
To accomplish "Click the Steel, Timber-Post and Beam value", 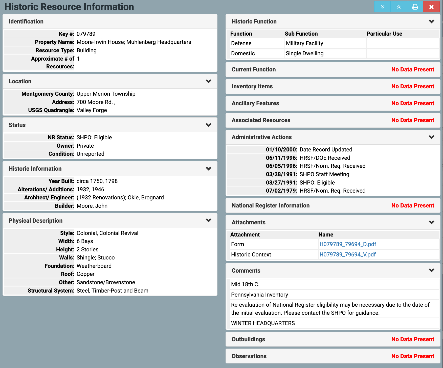I will [113, 291].
